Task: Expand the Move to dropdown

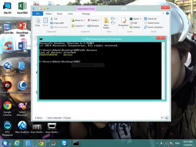Action: pos(84,21)
